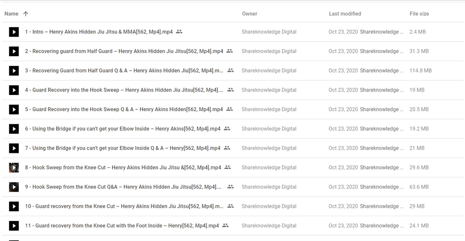
Task: Click the video icon for 1 - Intro file
Action: click(14, 32)
